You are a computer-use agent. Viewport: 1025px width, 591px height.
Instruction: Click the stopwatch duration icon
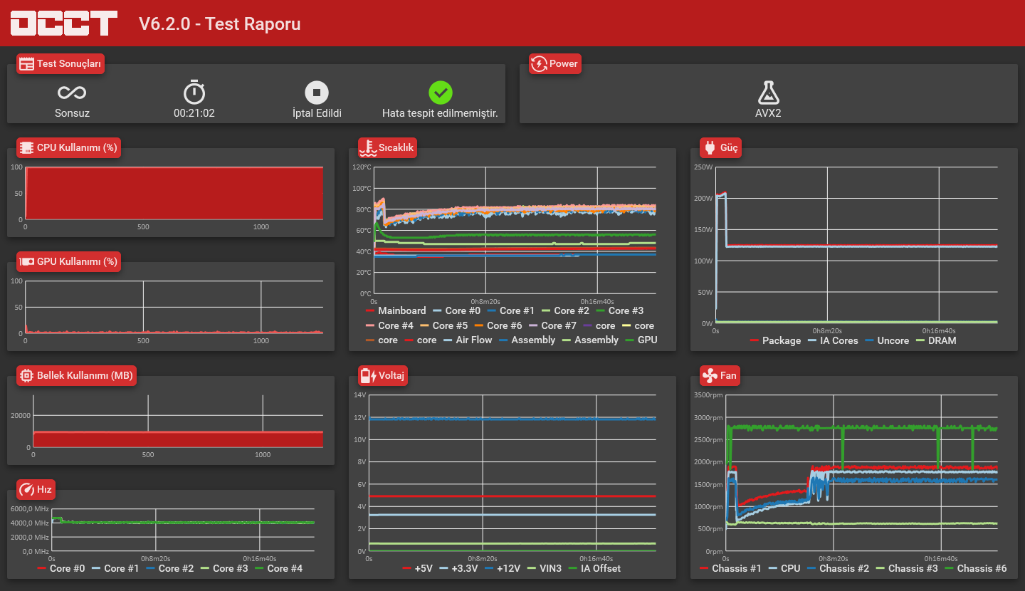[194, 93]
